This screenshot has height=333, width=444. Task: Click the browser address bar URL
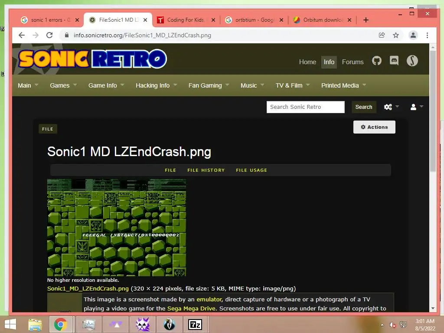click(x=142, y=36)
